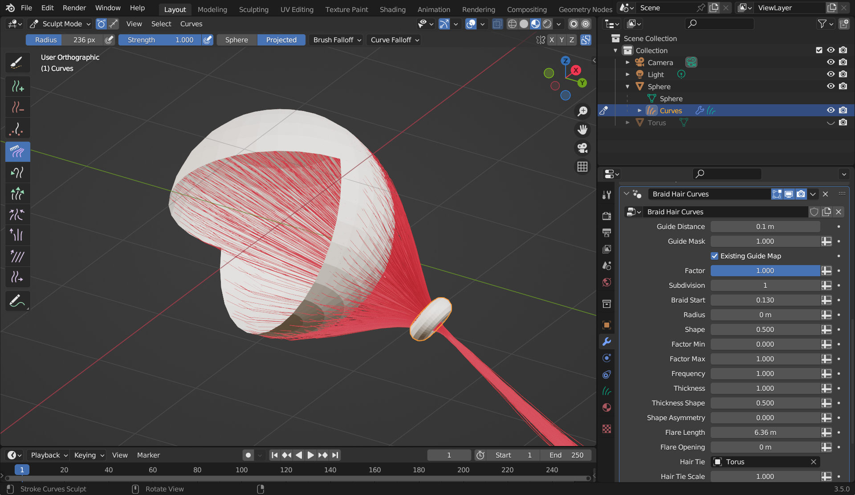Open the World properties tab
Image resolution: width=855 pixels, height=495 pixels.
coord(607,282)
